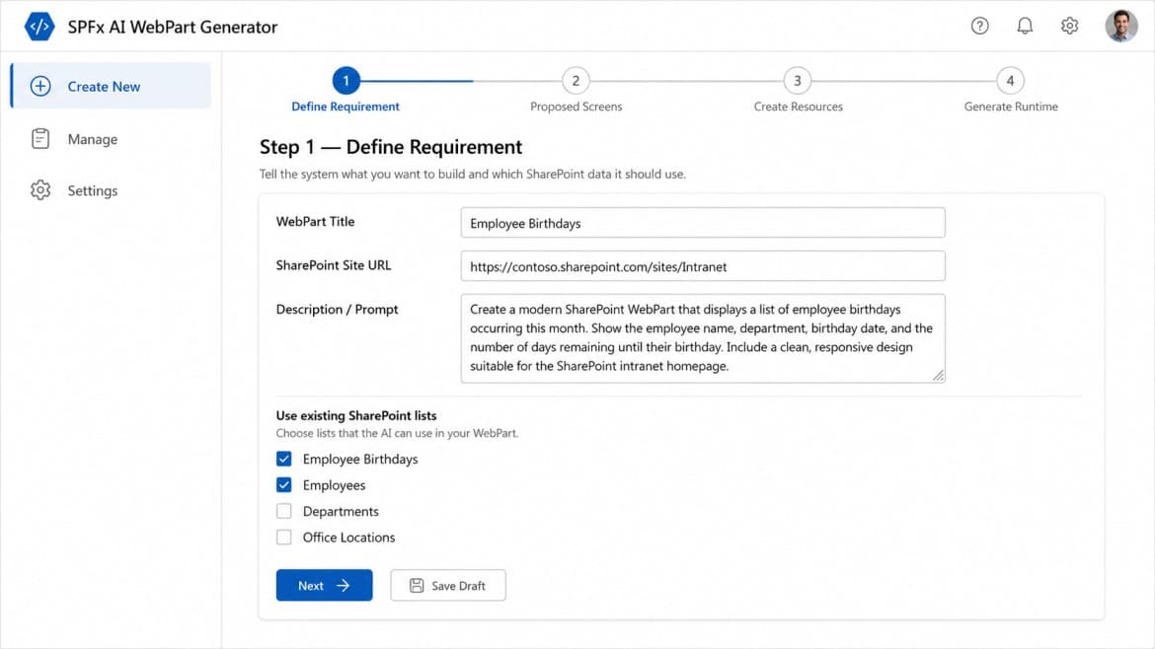Screen dimensions: 1155x649
Task: Open user profile avatar
Action: pos(1121,26)
